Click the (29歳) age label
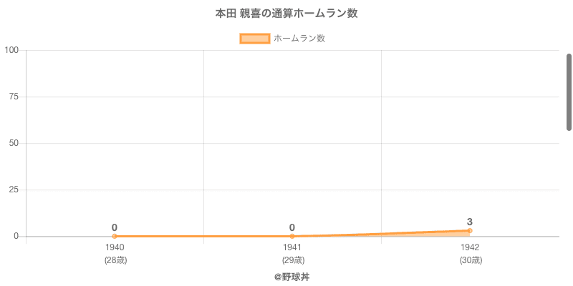This screenshot has height=286, width=573. point(292,260)
